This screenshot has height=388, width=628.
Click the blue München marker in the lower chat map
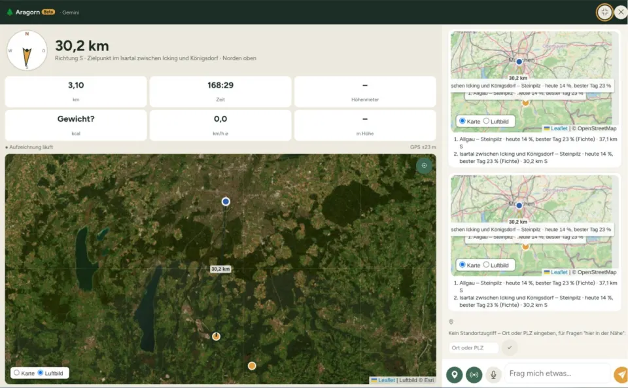point(519,205)
